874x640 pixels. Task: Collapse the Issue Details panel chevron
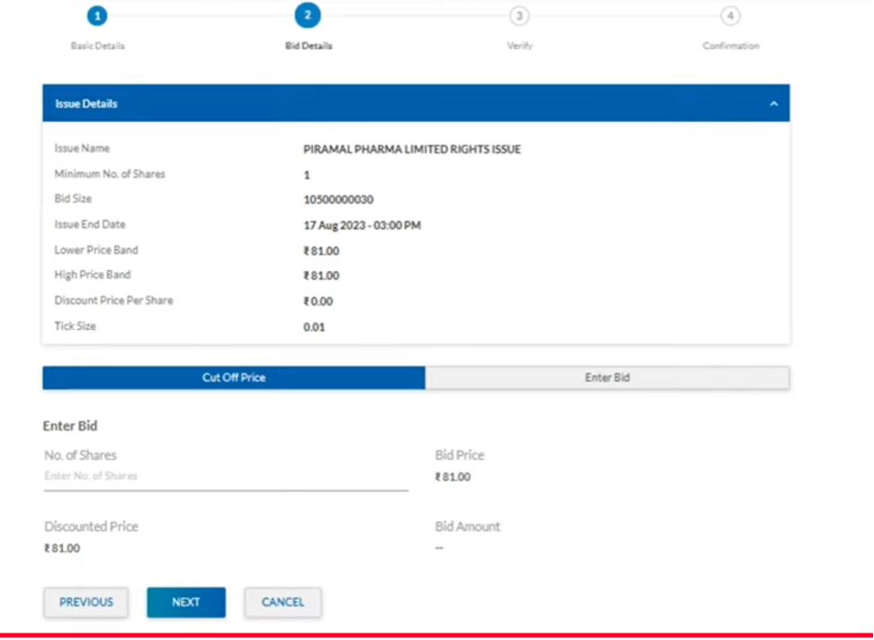point(774,104)
